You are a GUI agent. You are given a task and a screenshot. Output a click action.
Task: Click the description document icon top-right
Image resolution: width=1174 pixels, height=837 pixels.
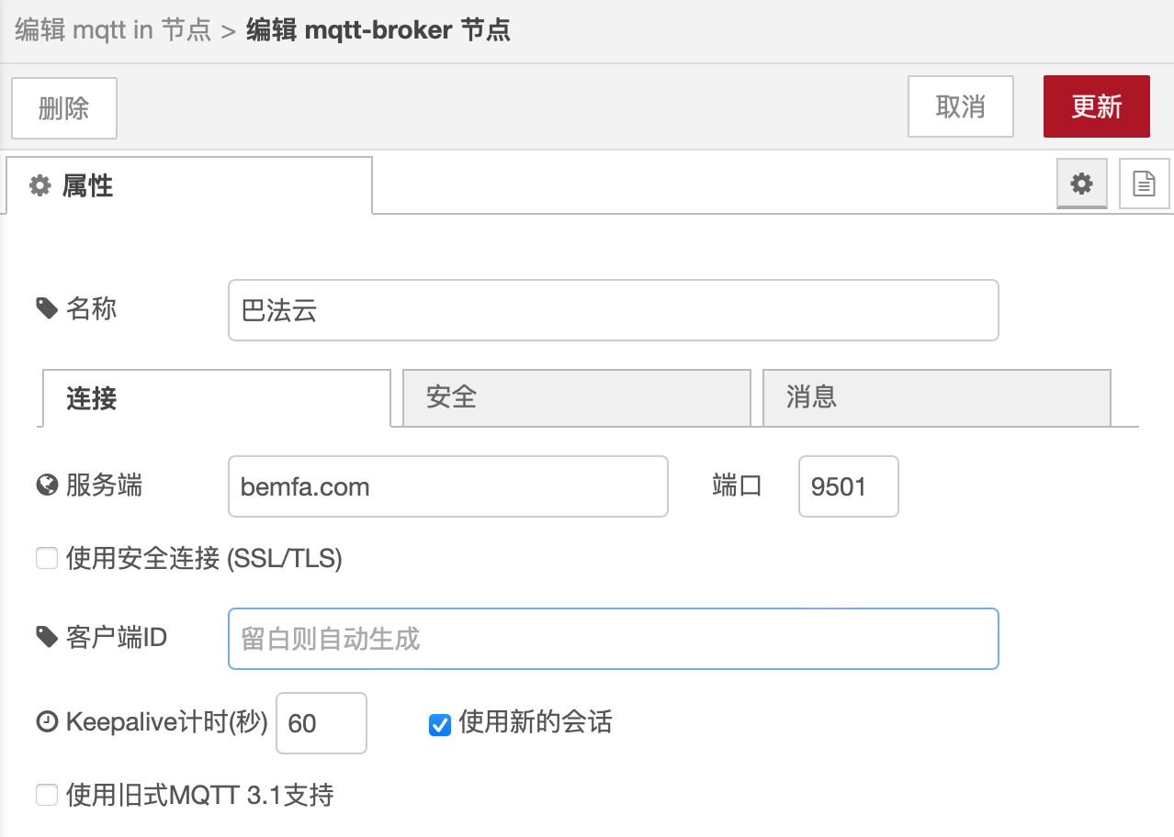[1144, 184]
